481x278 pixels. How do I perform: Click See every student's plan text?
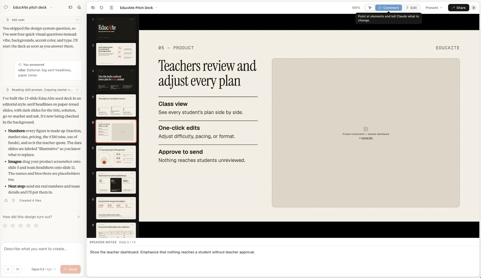click(201, 112)
